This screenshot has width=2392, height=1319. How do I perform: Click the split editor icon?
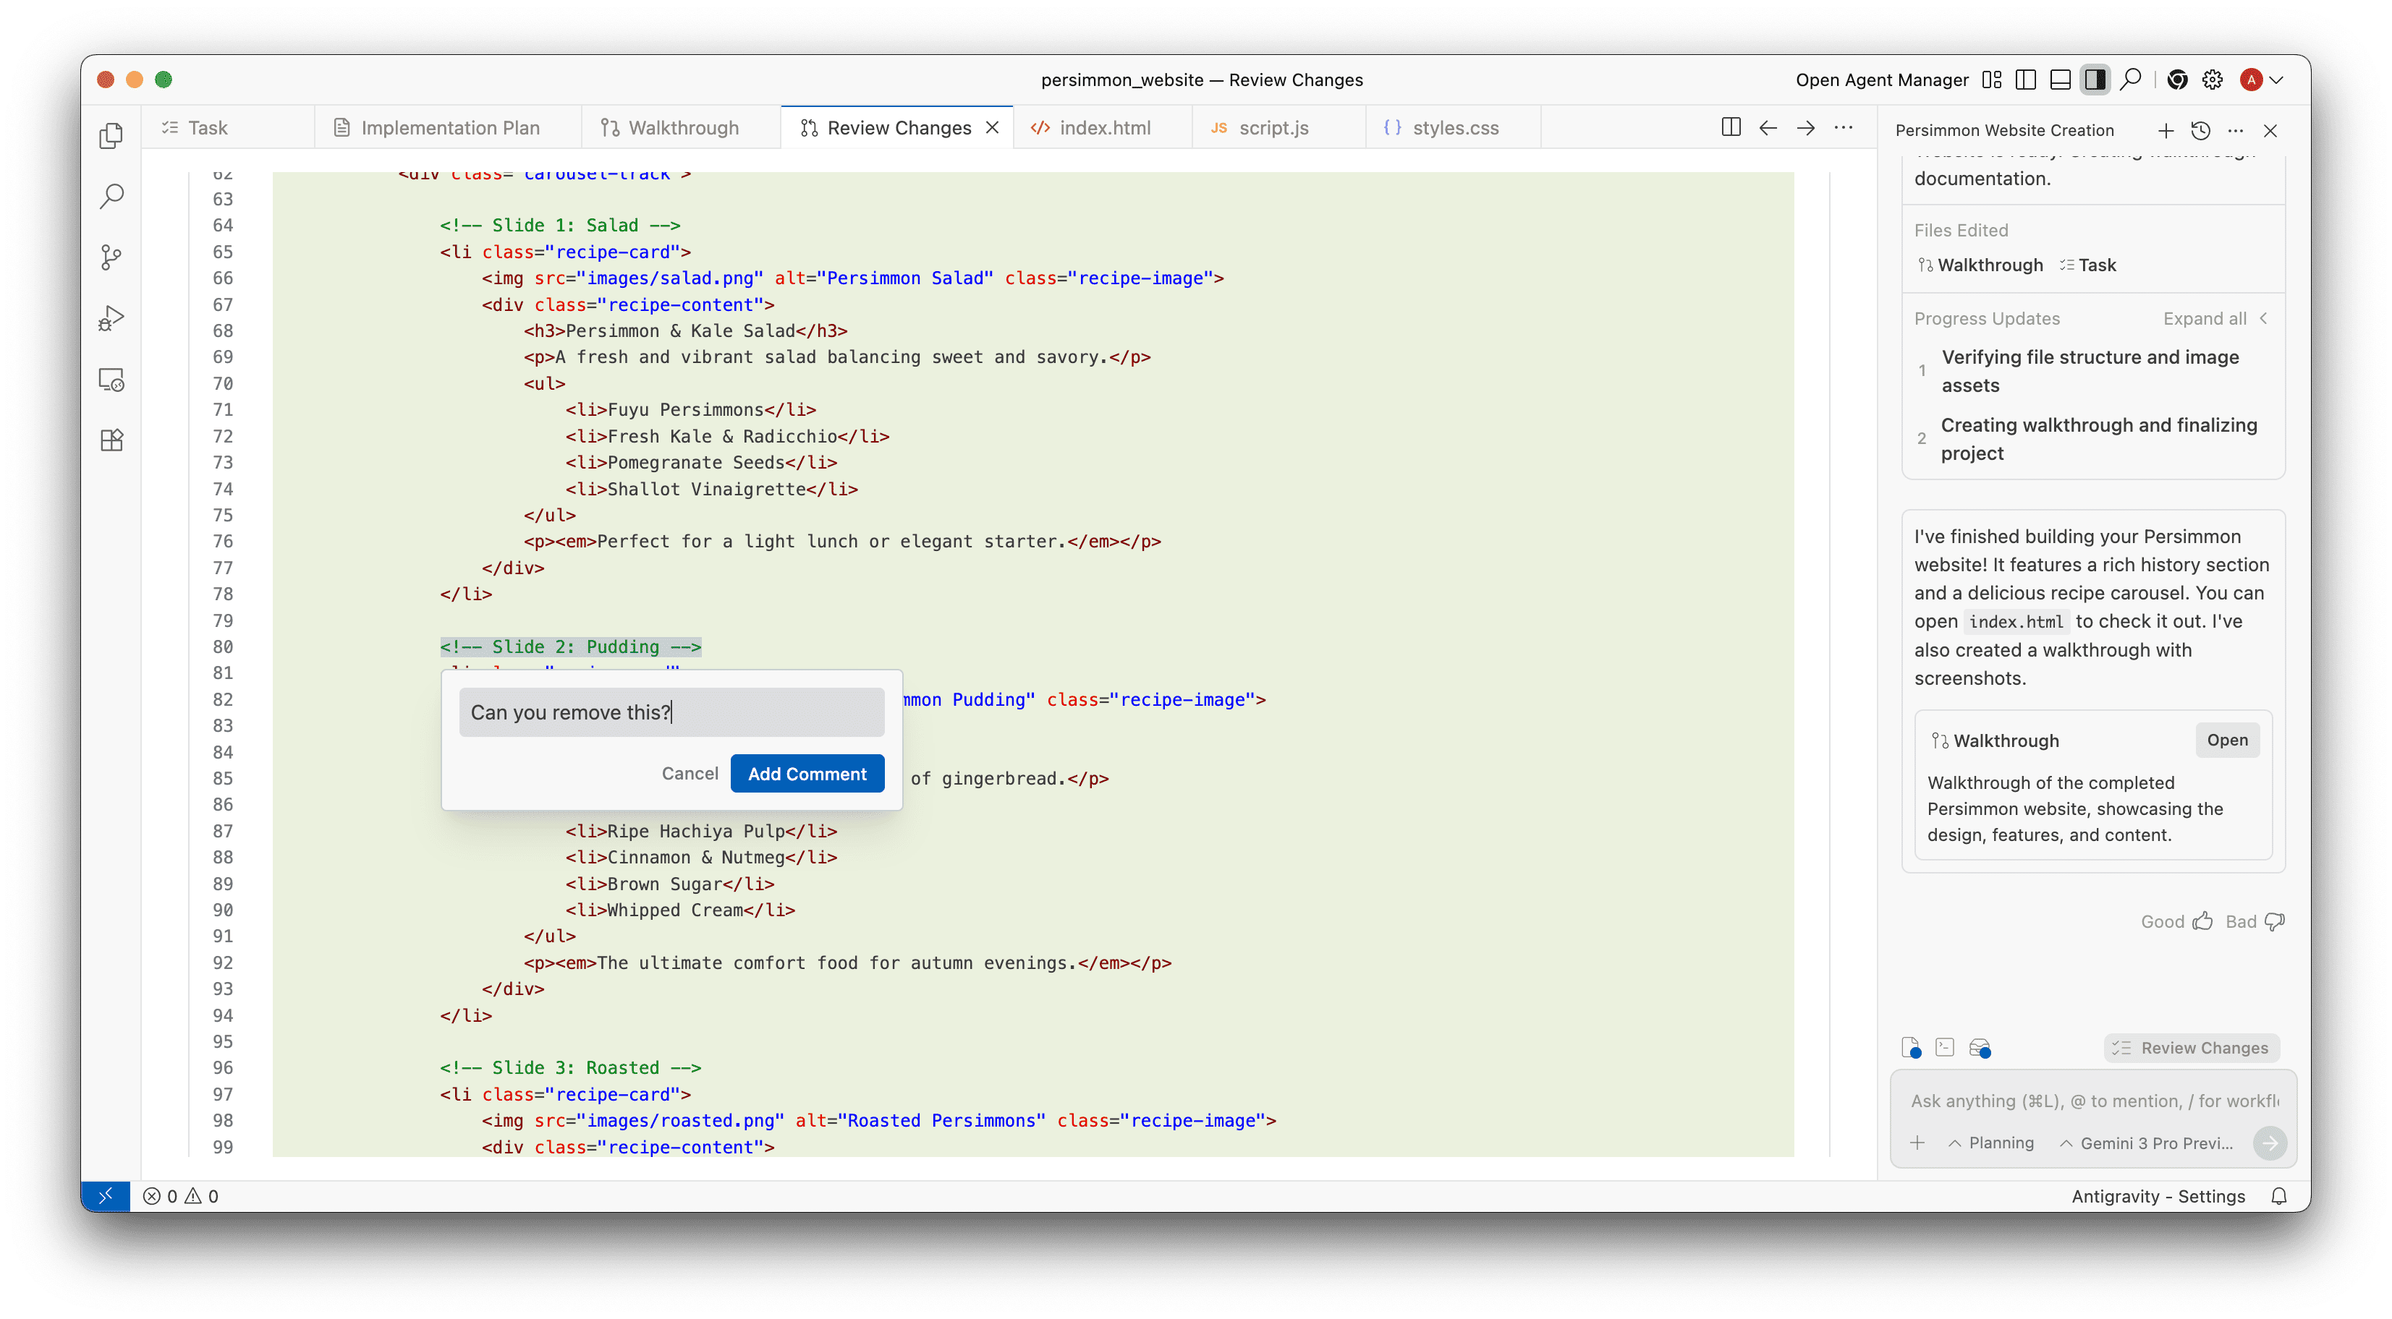tap(1730, 127)
